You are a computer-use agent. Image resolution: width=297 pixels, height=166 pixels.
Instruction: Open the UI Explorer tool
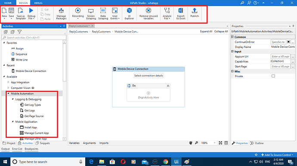130,14
